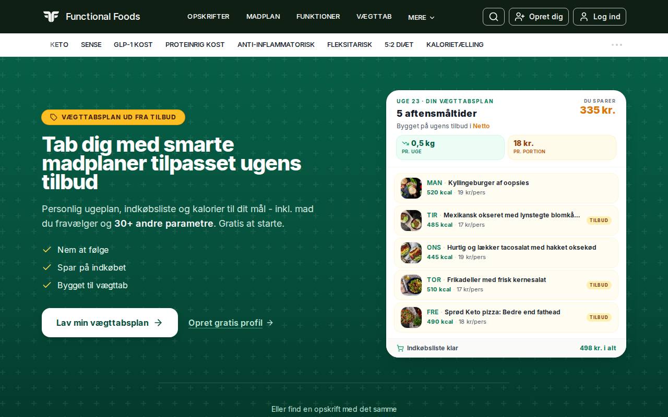Click the shopping cart icon by Indkøbsliste klar
668x417 pixels.
pyautogui.click(x=400, y=348)
